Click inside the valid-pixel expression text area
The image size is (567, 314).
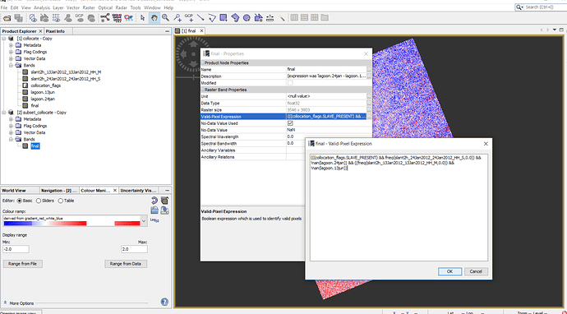(x=399, y=208)
